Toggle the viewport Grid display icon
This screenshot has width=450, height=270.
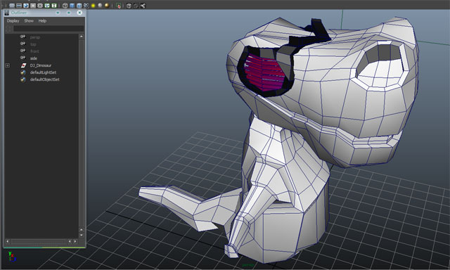tap(12, 6)
